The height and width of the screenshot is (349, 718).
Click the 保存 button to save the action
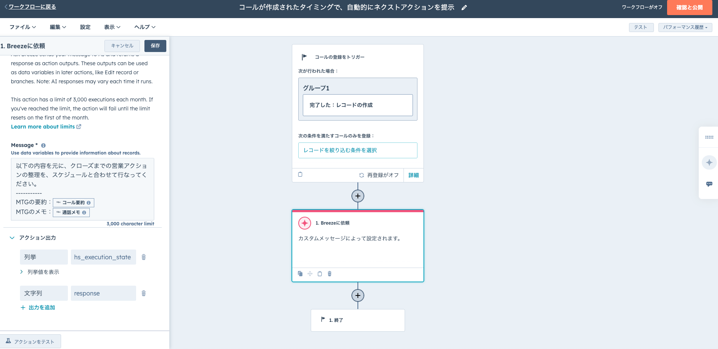point(155,46)
